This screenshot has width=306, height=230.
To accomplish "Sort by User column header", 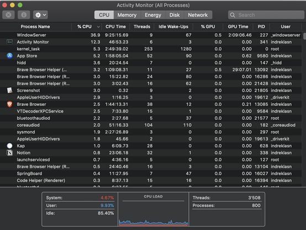I will click(x=286, y=26).
